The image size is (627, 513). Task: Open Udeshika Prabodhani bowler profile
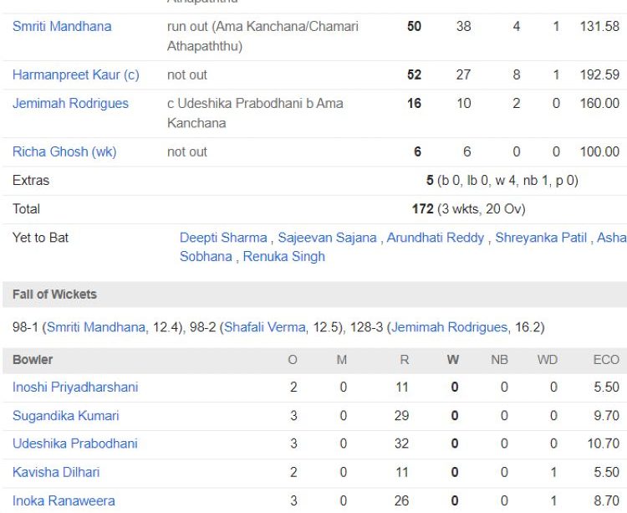74,444
